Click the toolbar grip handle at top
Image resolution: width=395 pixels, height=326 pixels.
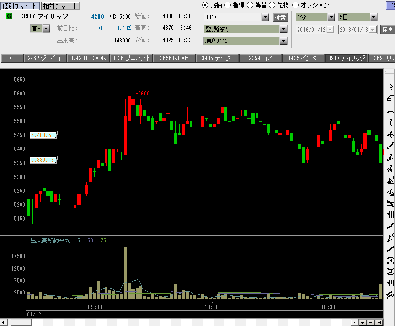tap(389, 73)
